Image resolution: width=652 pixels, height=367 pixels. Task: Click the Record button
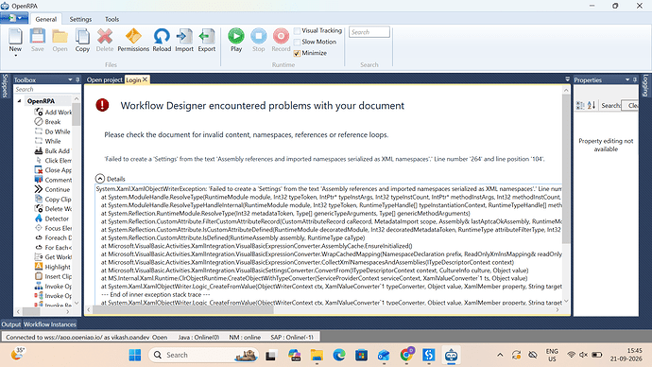point(281,40)
